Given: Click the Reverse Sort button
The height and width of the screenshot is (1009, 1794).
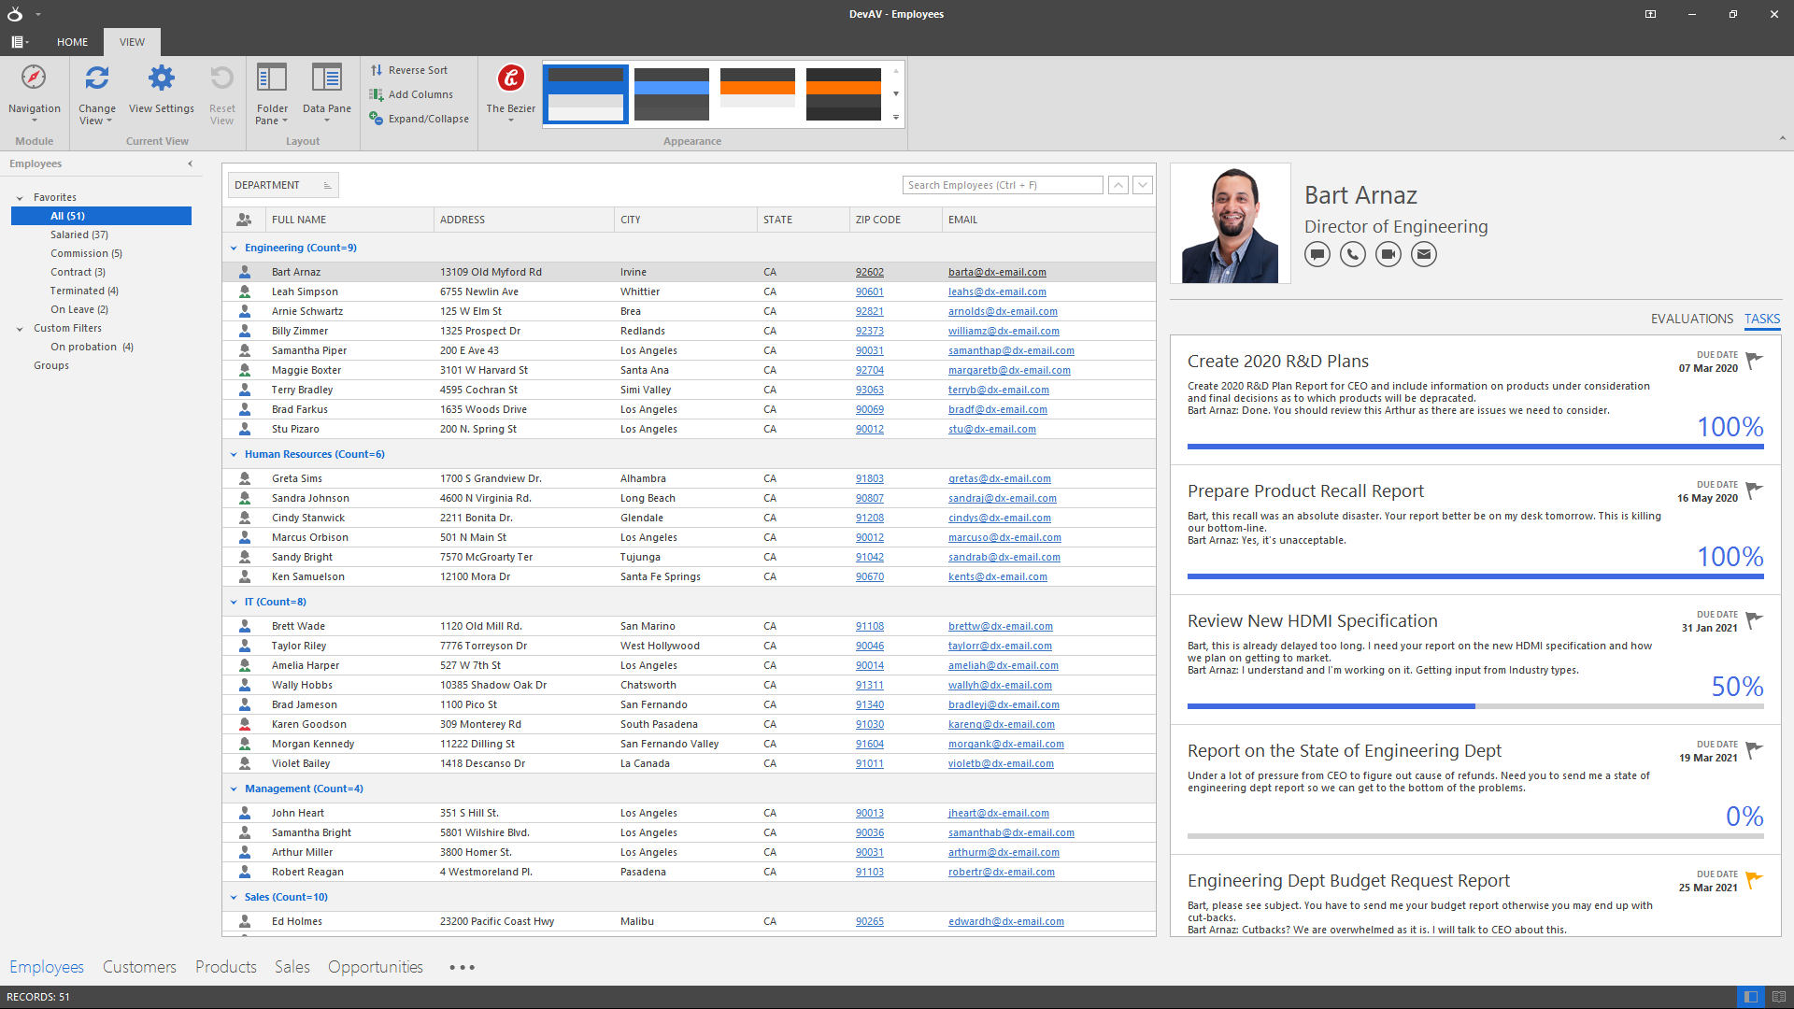Looking at the screenshot, I should tap(409, 70).
